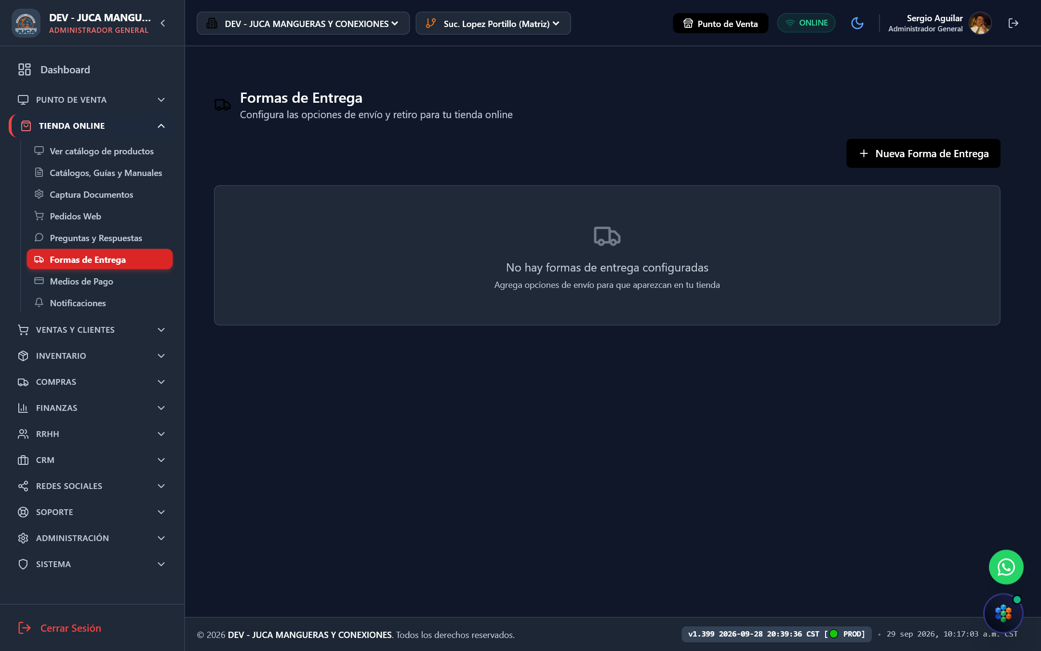Open Medios de Pago

[100, 281]
